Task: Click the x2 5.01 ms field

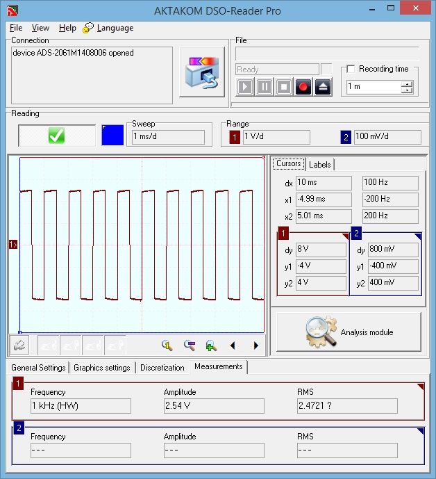Action: 324,216
